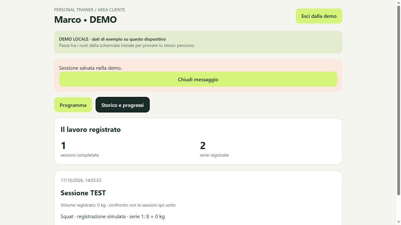The image size is (401, 225).
Task: Click the serie registrate count
Action: point(203,146)
